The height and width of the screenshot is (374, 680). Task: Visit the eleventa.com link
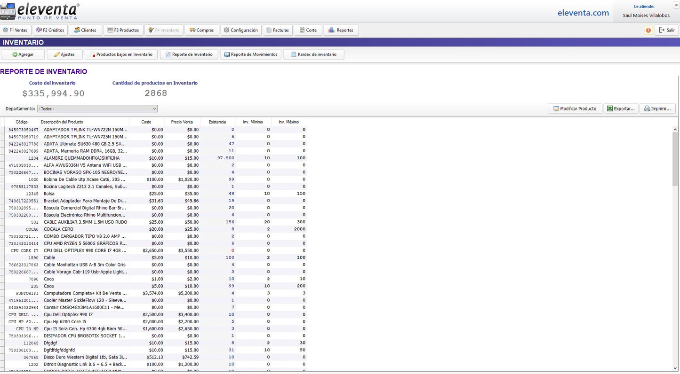(583, 13)
